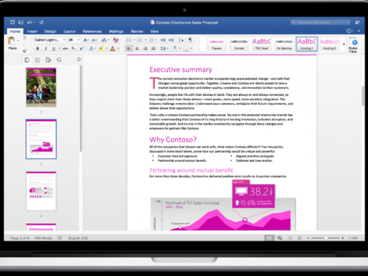The image size is (368, 276).
Task: Click the Text Effects icon
Action: coord(91,48)
